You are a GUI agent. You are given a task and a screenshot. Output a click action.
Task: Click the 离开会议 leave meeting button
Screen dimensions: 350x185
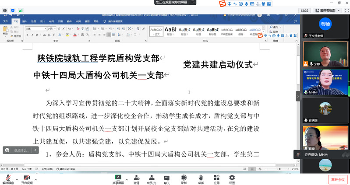click(x=337, y=179)
